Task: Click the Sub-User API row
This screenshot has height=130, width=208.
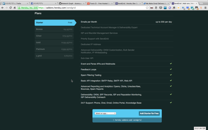Action: pyautogui.click(x=126, y=58)
